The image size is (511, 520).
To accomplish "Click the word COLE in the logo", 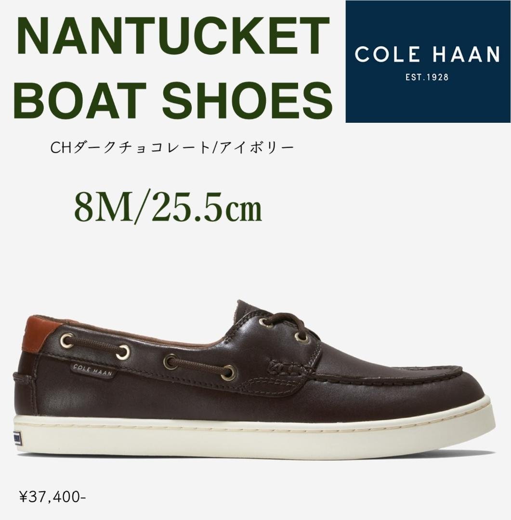I will click(387, 54).
